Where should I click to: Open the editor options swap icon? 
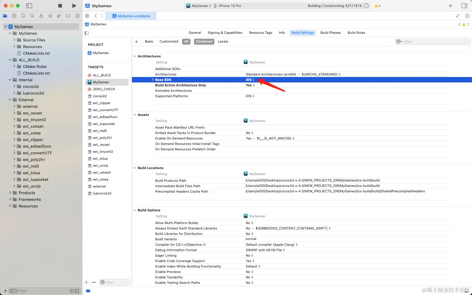pos(458,16)
